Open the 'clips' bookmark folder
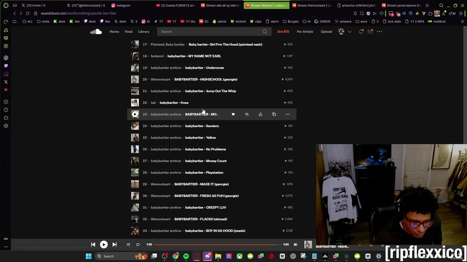Image resolution: width=467 pixels, height=262 pixels. coord(255,21)
